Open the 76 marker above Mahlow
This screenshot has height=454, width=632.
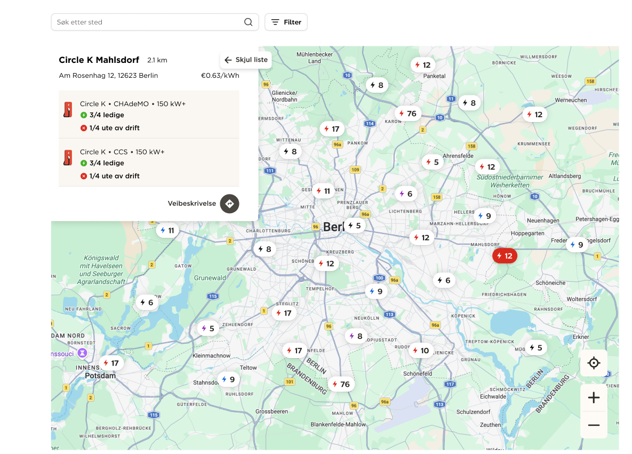click(341, 384)
